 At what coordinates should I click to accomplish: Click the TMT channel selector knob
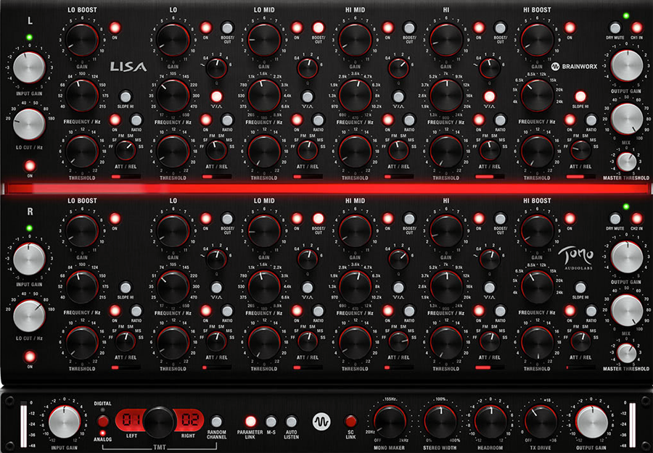coord(160,422)
